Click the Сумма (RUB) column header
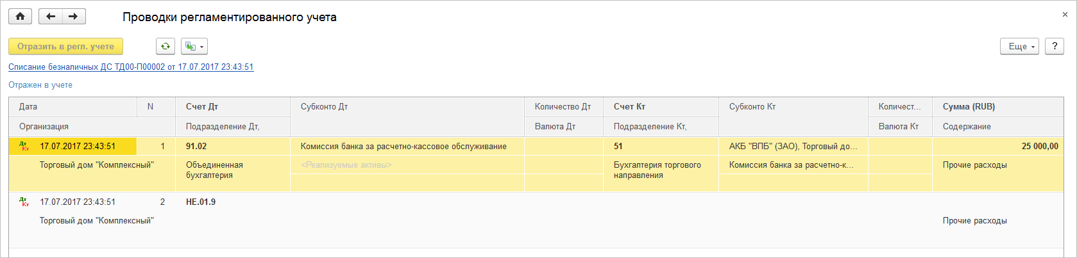The height and width of the screenshot is (258, 1077). (x=969, y=106)
